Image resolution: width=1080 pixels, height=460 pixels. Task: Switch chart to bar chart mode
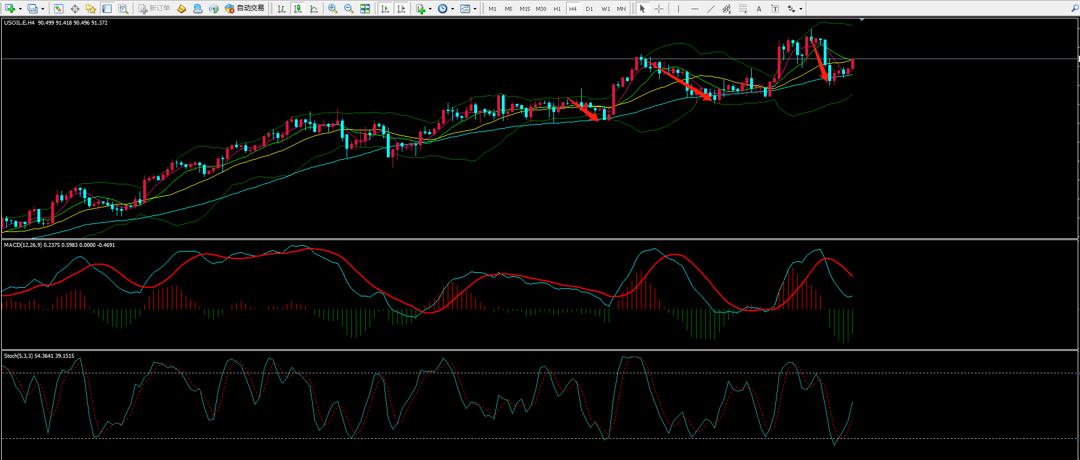[x=281, y=9]
